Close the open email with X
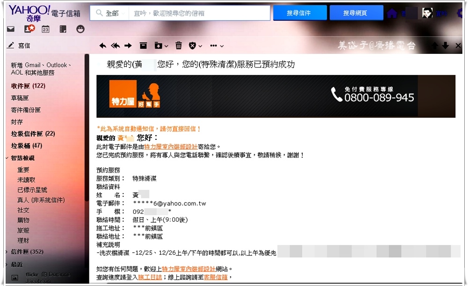This screenshot has height=286, width=468. 458,45
